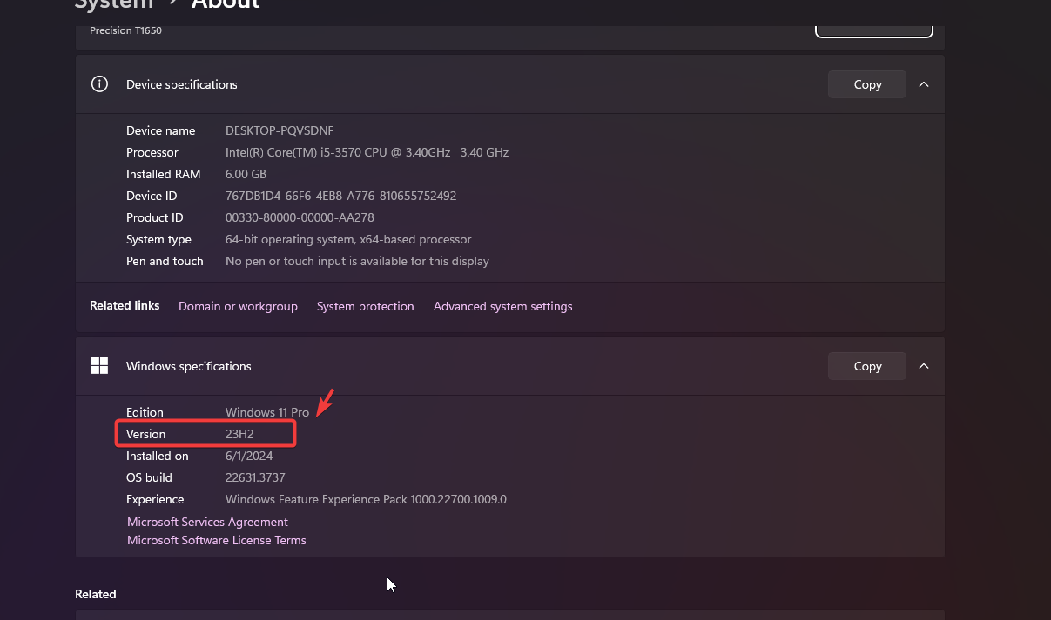Select the Installed on date 6/1/2024
Viewport: 1051px width, 620px height.
click(250, 456)
